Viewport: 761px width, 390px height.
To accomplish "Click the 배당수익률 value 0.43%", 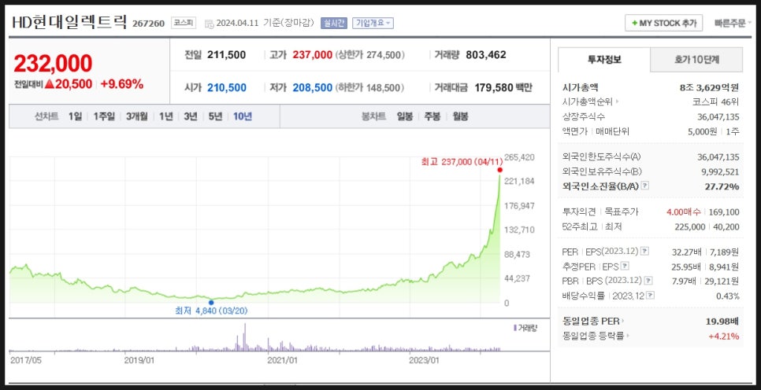I will click(x=727, y=296).
